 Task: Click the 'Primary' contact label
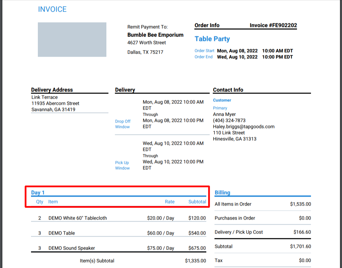pos(220,108)
